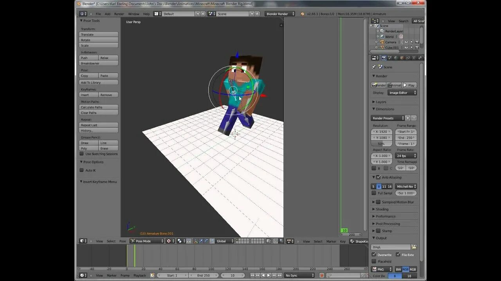Open the Display Image Editor dropdown
501x281 pixels.
pos(402,93)
